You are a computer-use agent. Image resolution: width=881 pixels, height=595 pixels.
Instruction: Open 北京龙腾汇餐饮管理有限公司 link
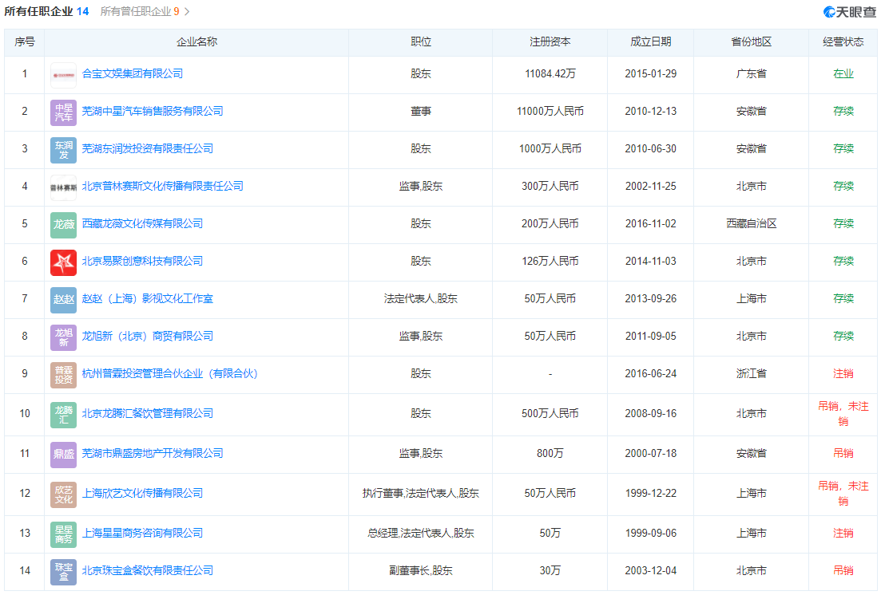pyautogui.click(x=147, y=413)
